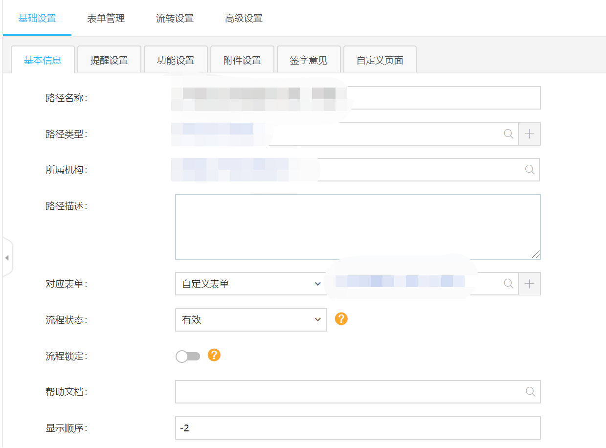Image resolution: width=606 pixels, height=448 pixels.
Task: Click the plus icon beside 对应表单
Action: click(x=529, y=284)
